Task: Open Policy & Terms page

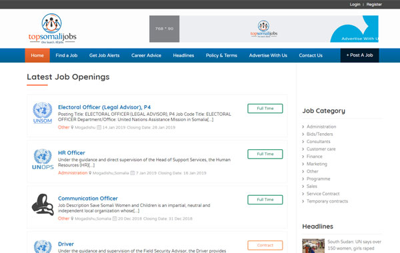Action: coord(221,55)
